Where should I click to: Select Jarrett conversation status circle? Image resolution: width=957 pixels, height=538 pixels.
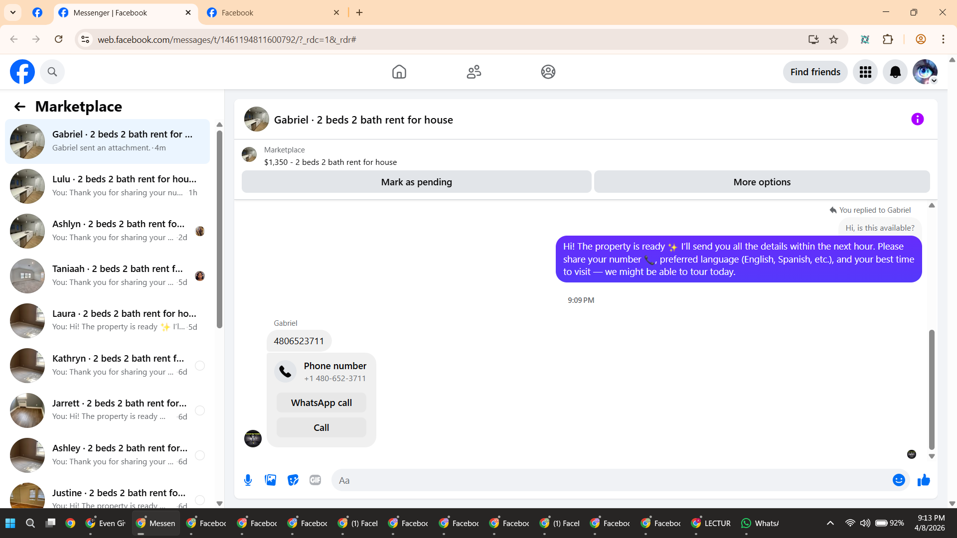200,410
